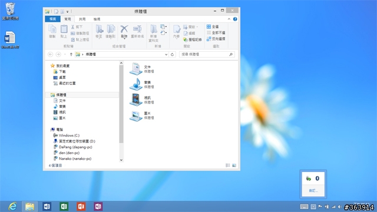
Task: Switch to the Share (共用) ribbon tab
Action: click(x=82, y=19)
